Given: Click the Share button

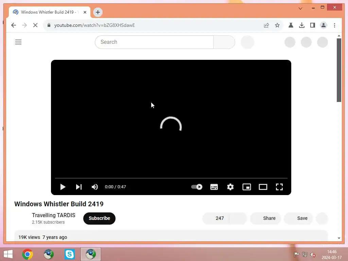Looking at the screenshot, I should click(x=265, y=219).
